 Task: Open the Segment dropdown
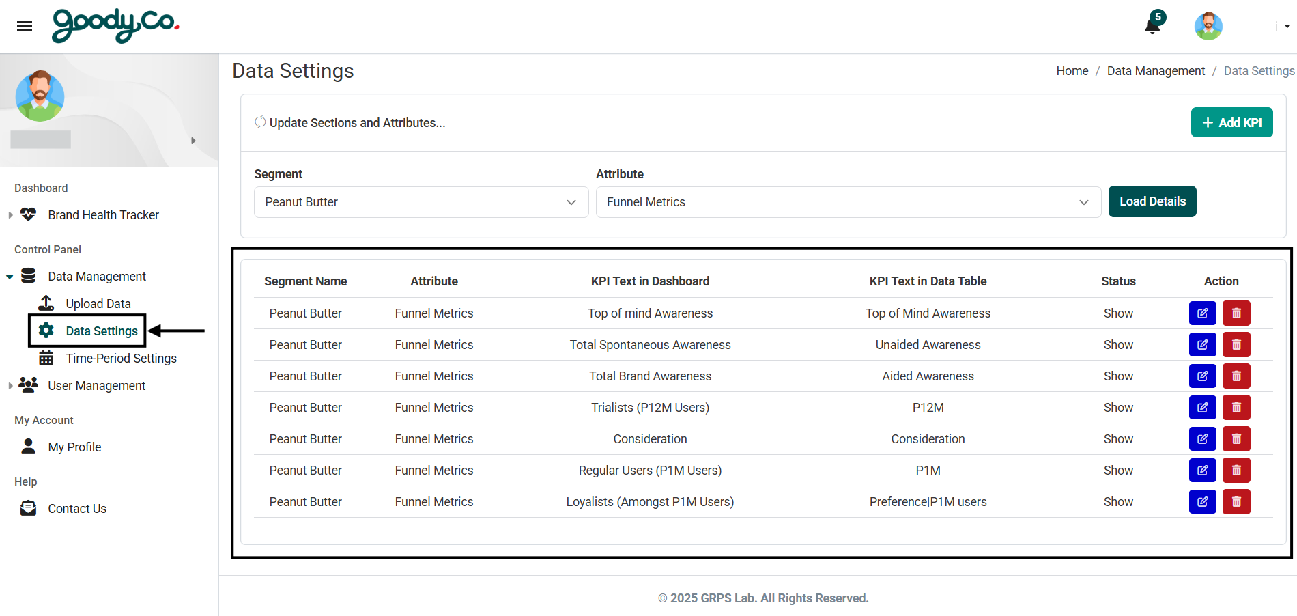click(421, 201)
